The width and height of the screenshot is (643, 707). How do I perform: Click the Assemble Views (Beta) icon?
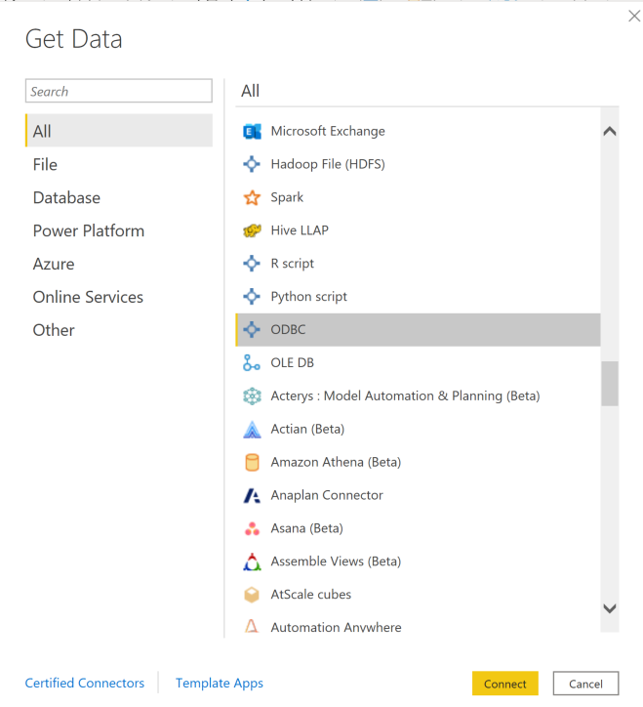coord(252,561)
